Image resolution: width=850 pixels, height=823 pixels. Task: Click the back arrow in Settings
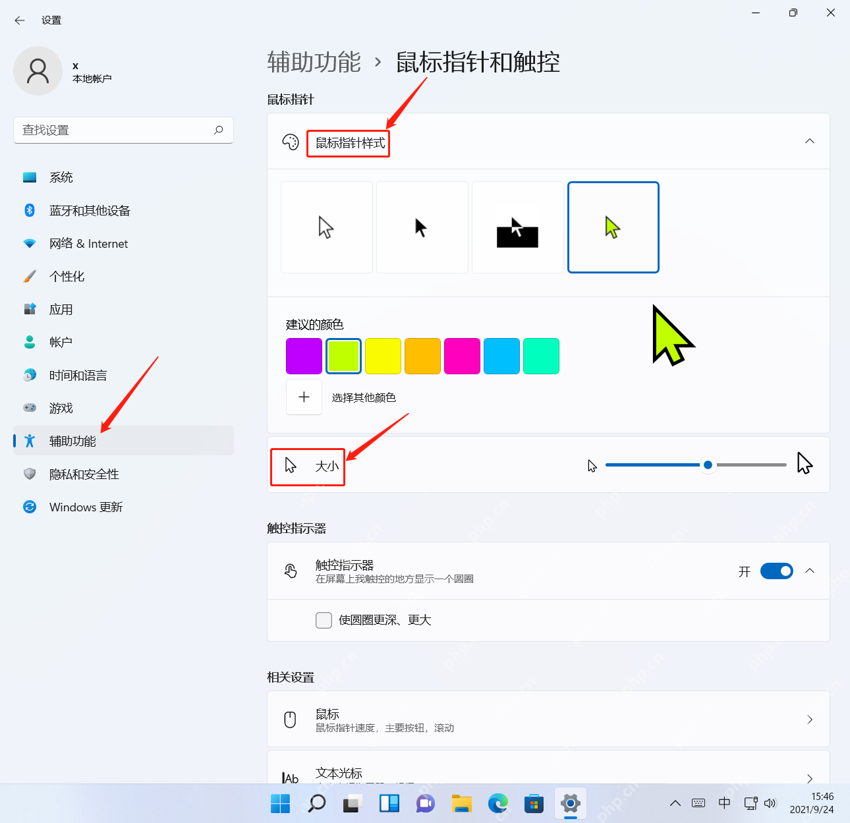coord(20,20)
